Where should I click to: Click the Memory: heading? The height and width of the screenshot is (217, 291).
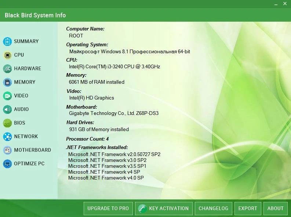click(x=76, y=75)
